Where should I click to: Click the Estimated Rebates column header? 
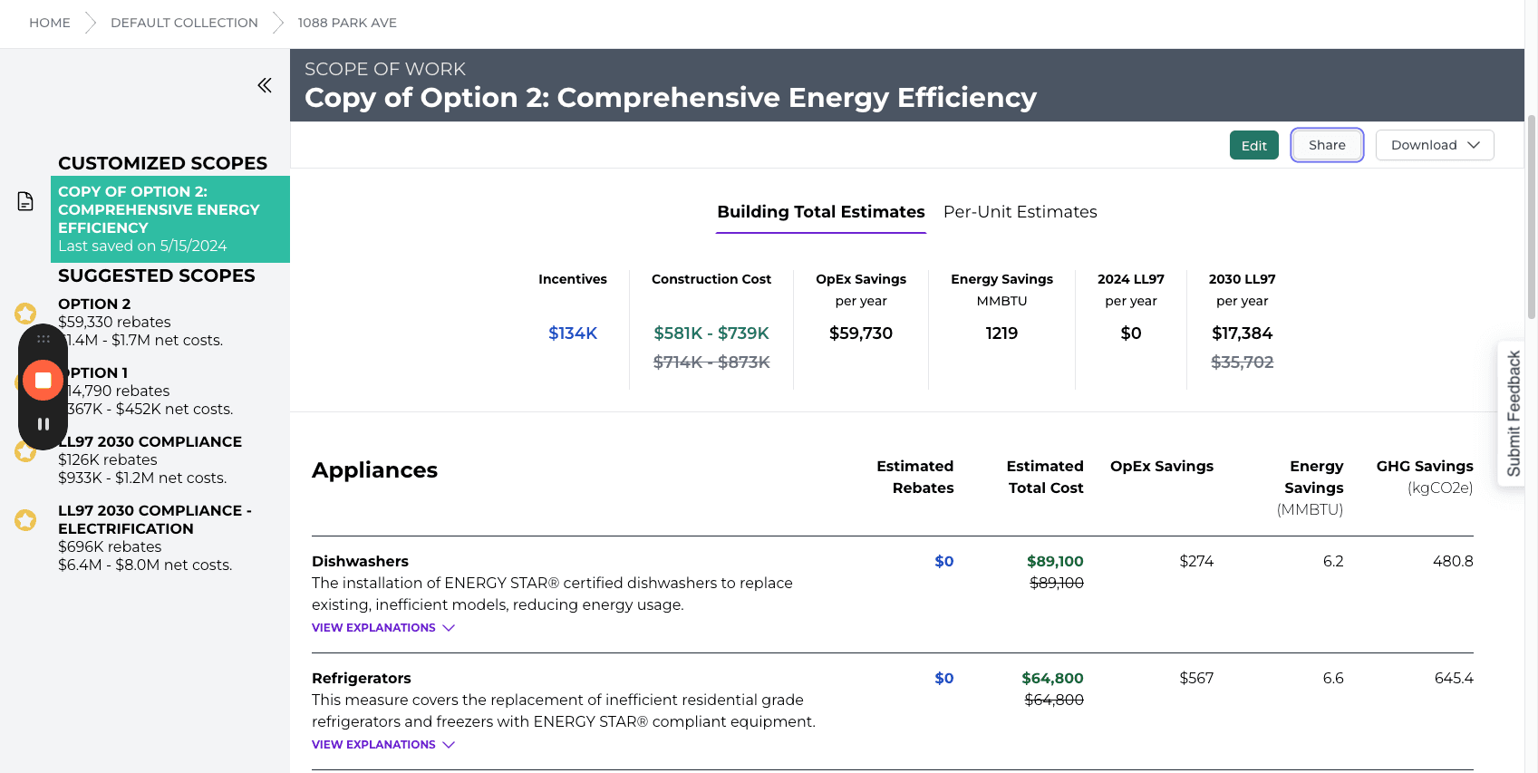(915, 477)
